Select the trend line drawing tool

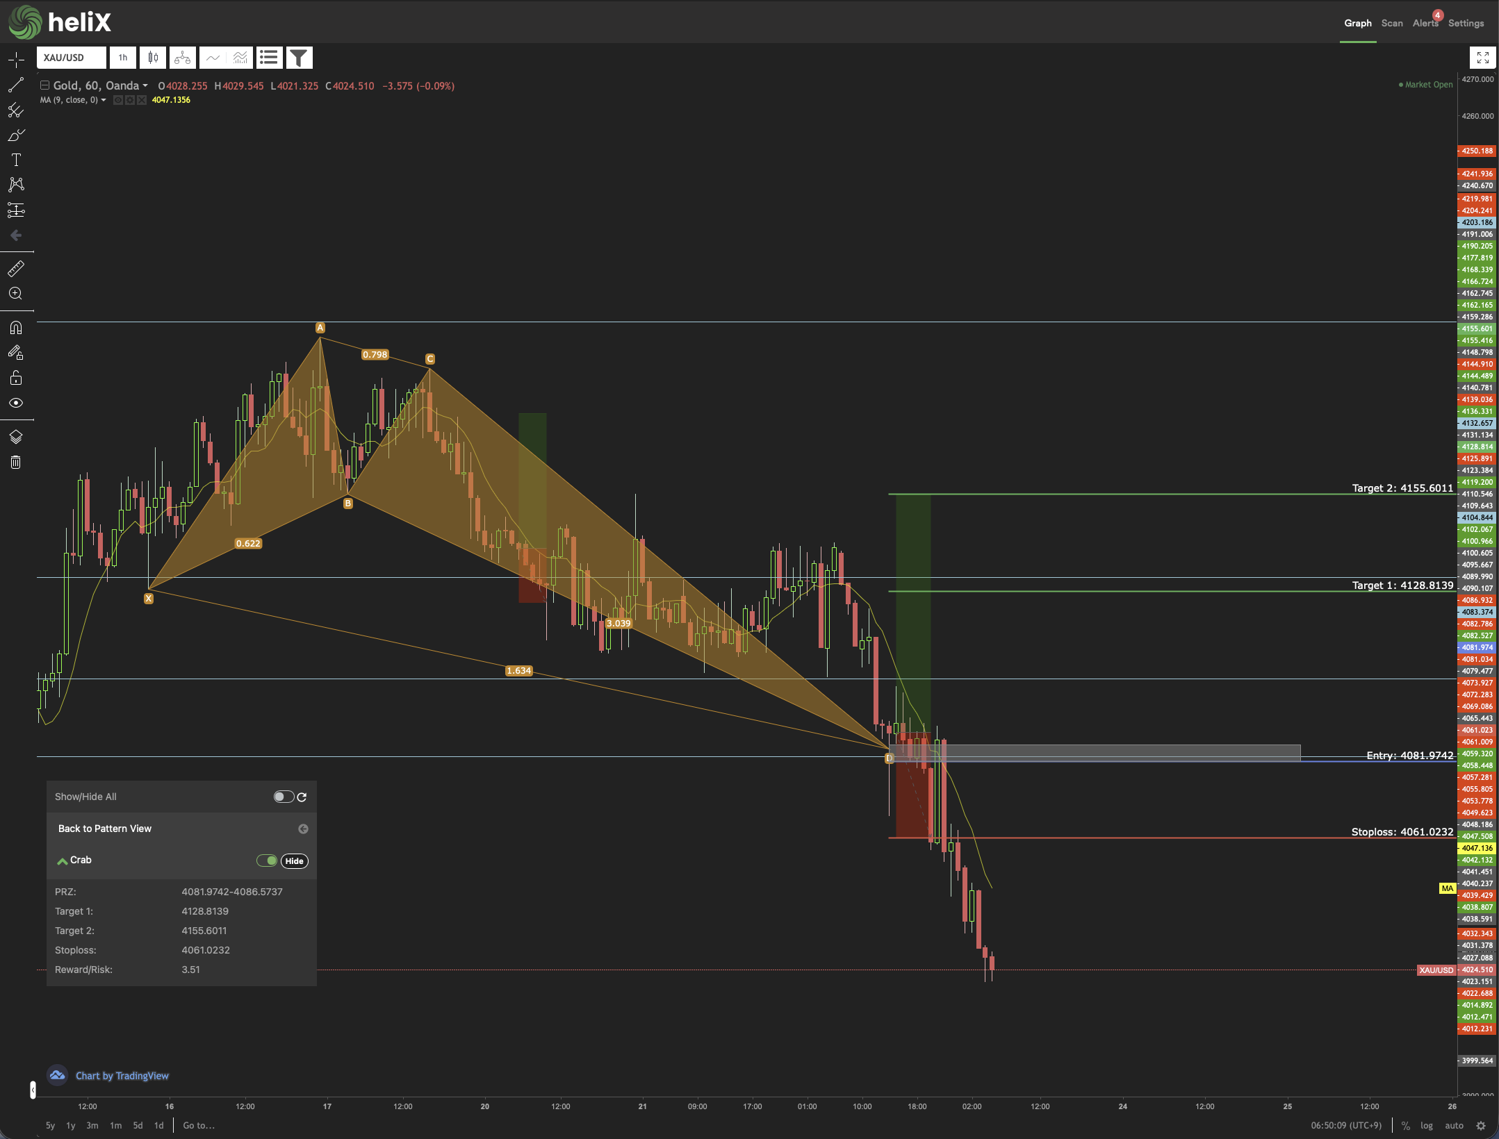tap(16, 85)
